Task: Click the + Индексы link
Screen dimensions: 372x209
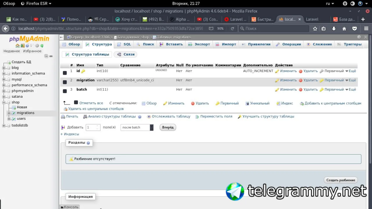Action: click(x=70, y=134)
